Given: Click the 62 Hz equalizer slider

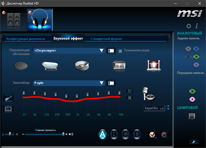Looking at the screenshot, I should [x=34, y=93].
